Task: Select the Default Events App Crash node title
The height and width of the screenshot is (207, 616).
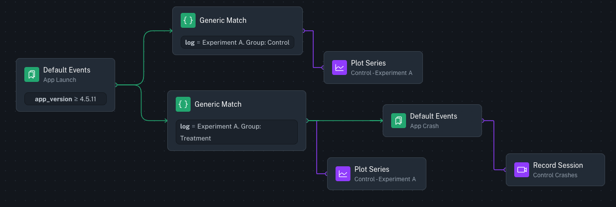Action: click(433, 116)
